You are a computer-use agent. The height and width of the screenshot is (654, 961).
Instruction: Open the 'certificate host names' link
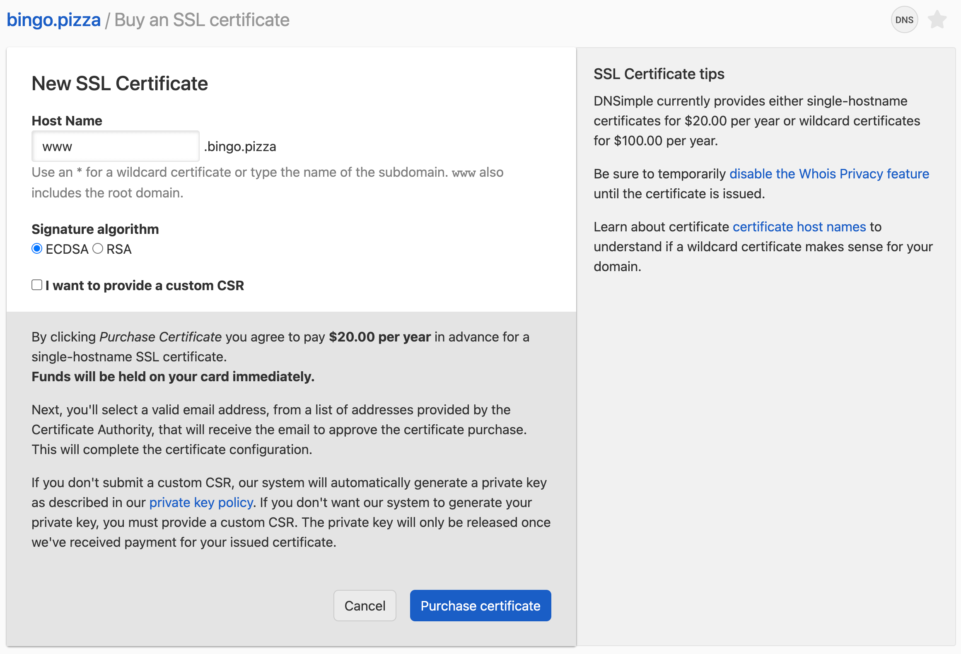[x=799, y=226]
